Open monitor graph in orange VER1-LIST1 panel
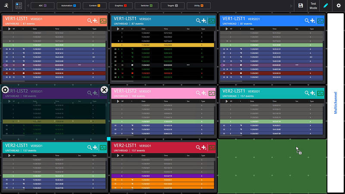345x194 pixels. tap(103, 21)
